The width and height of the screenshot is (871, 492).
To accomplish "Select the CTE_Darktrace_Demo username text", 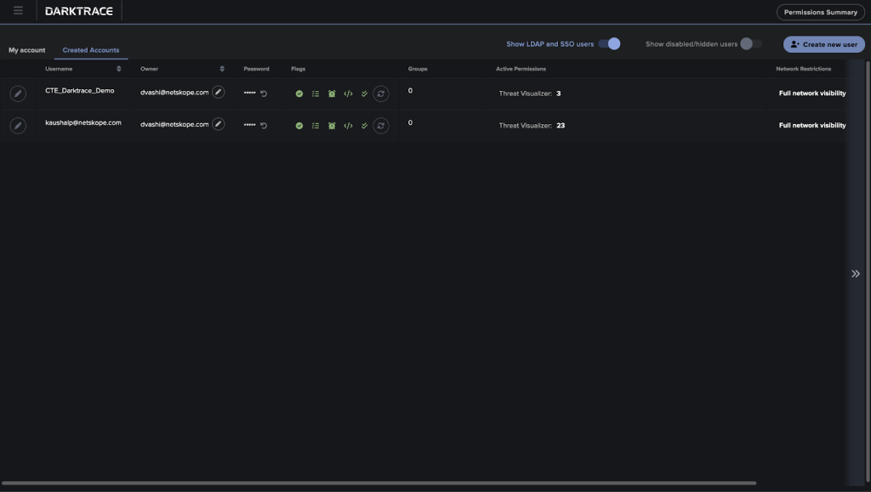I will click(x=79, y=90).
